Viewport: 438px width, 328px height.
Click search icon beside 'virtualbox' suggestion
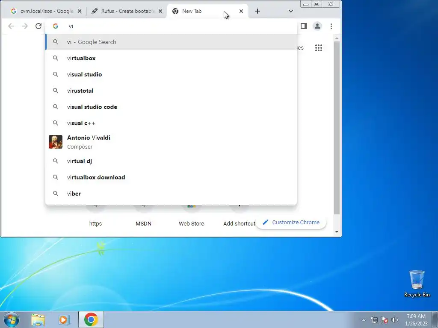[x=56, y=58]
